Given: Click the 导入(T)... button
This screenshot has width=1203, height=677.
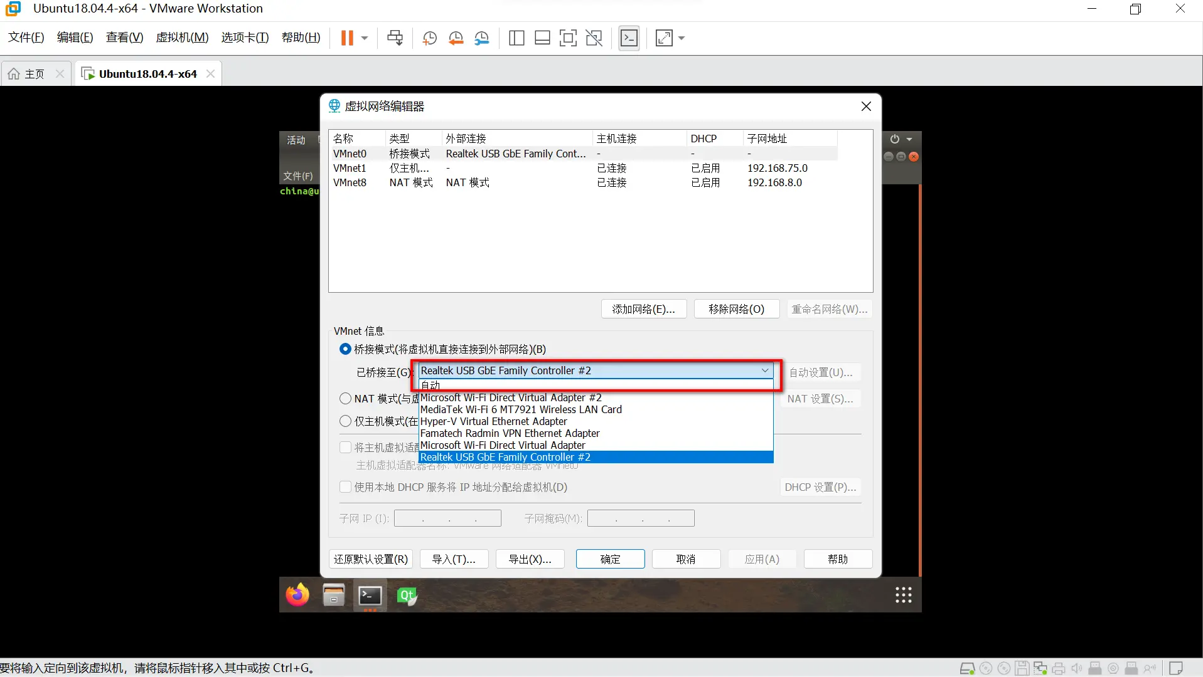Looking at the screenshot, I should (x=454, y=559).
